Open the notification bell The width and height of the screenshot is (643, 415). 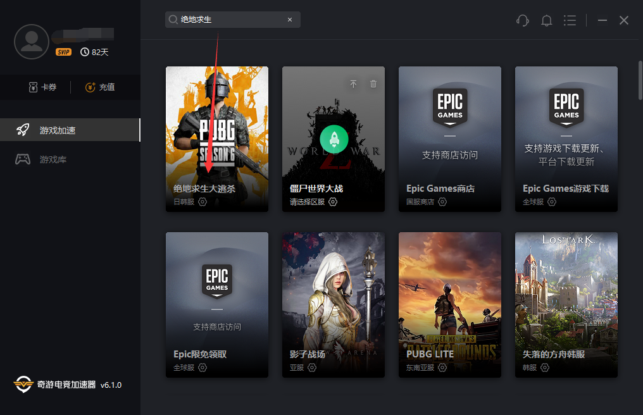coord(547,20)
